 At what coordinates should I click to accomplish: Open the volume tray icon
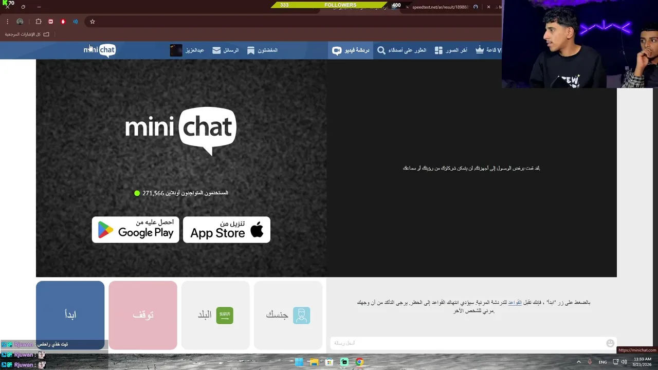click(x=624, y=362)
